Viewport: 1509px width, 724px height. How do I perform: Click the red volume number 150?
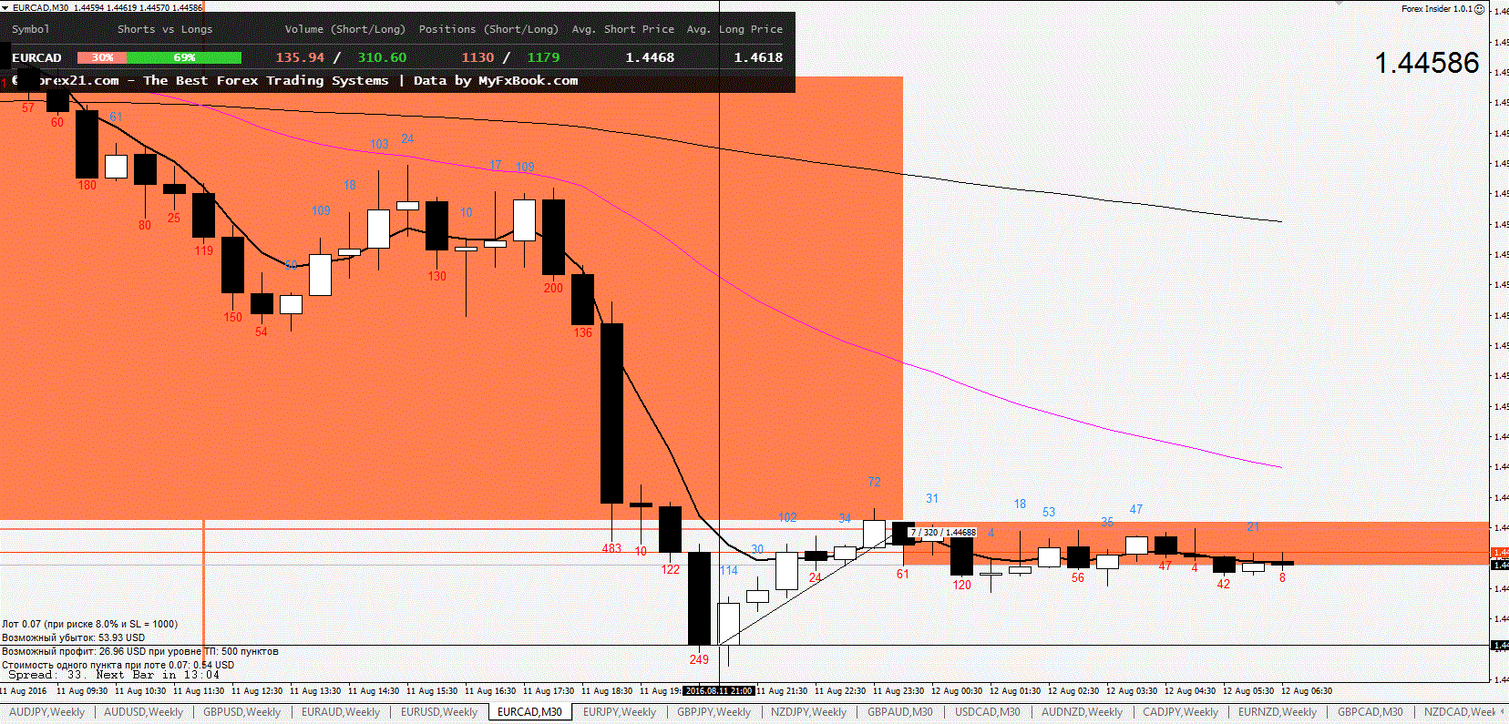coord(232,317)
